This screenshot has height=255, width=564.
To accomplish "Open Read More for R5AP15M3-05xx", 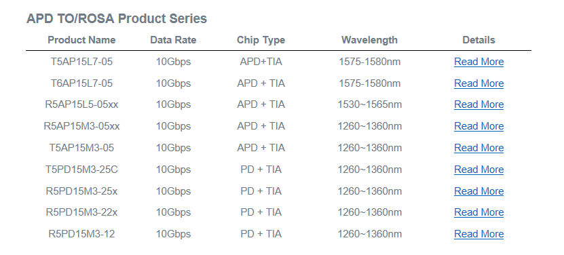I will click(478, 126).
